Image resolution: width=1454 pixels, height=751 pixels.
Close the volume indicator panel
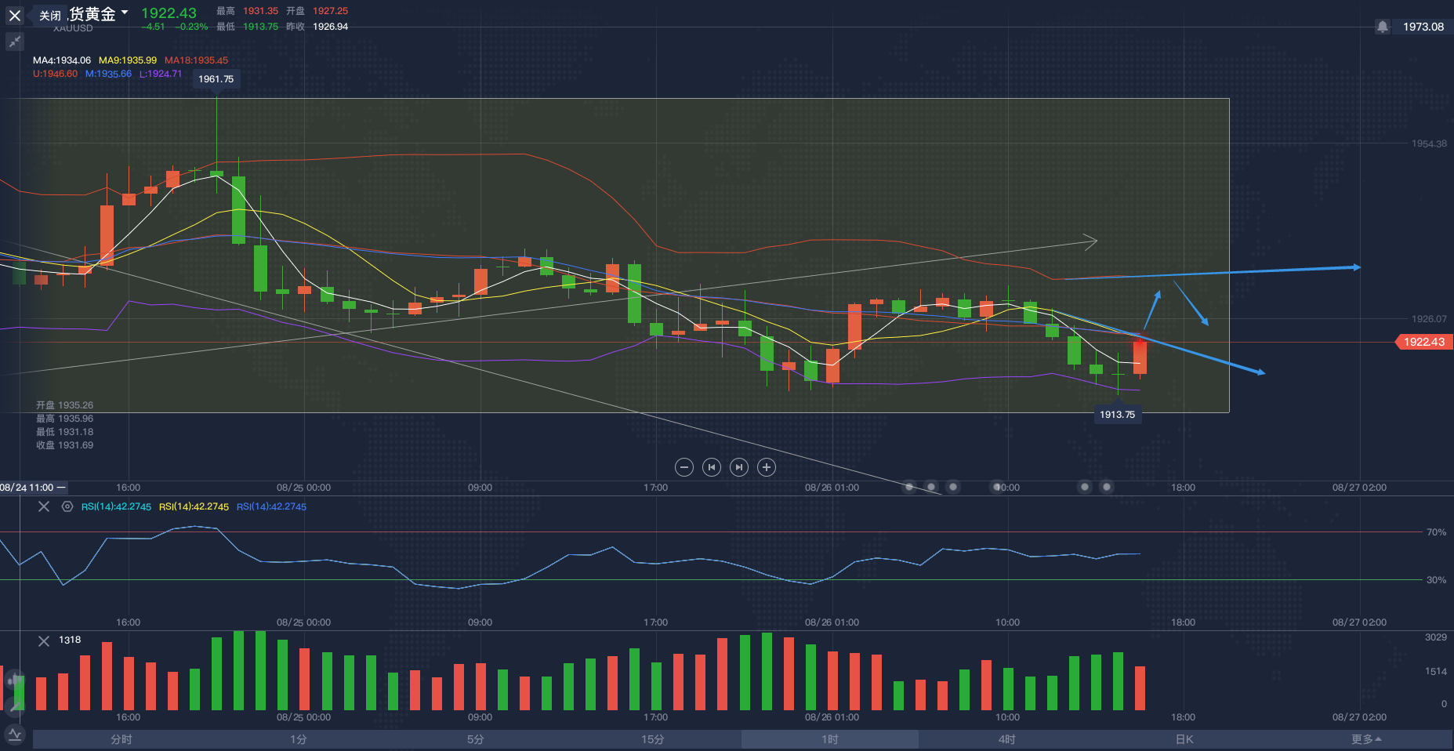(44, 640)
